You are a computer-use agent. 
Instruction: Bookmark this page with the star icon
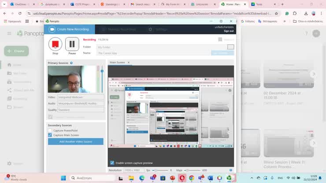tap(276, 13)
